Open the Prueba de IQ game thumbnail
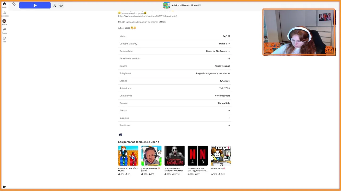 point(221,156)
